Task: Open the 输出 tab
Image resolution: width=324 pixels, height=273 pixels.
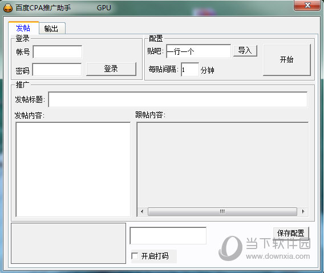Action: [x=52, y=29]
